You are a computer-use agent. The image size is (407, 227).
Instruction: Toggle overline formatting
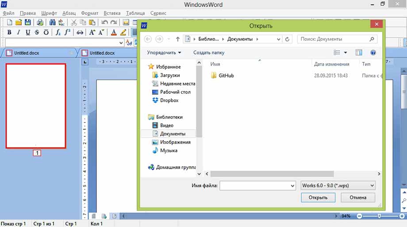(x=46, y=32)
